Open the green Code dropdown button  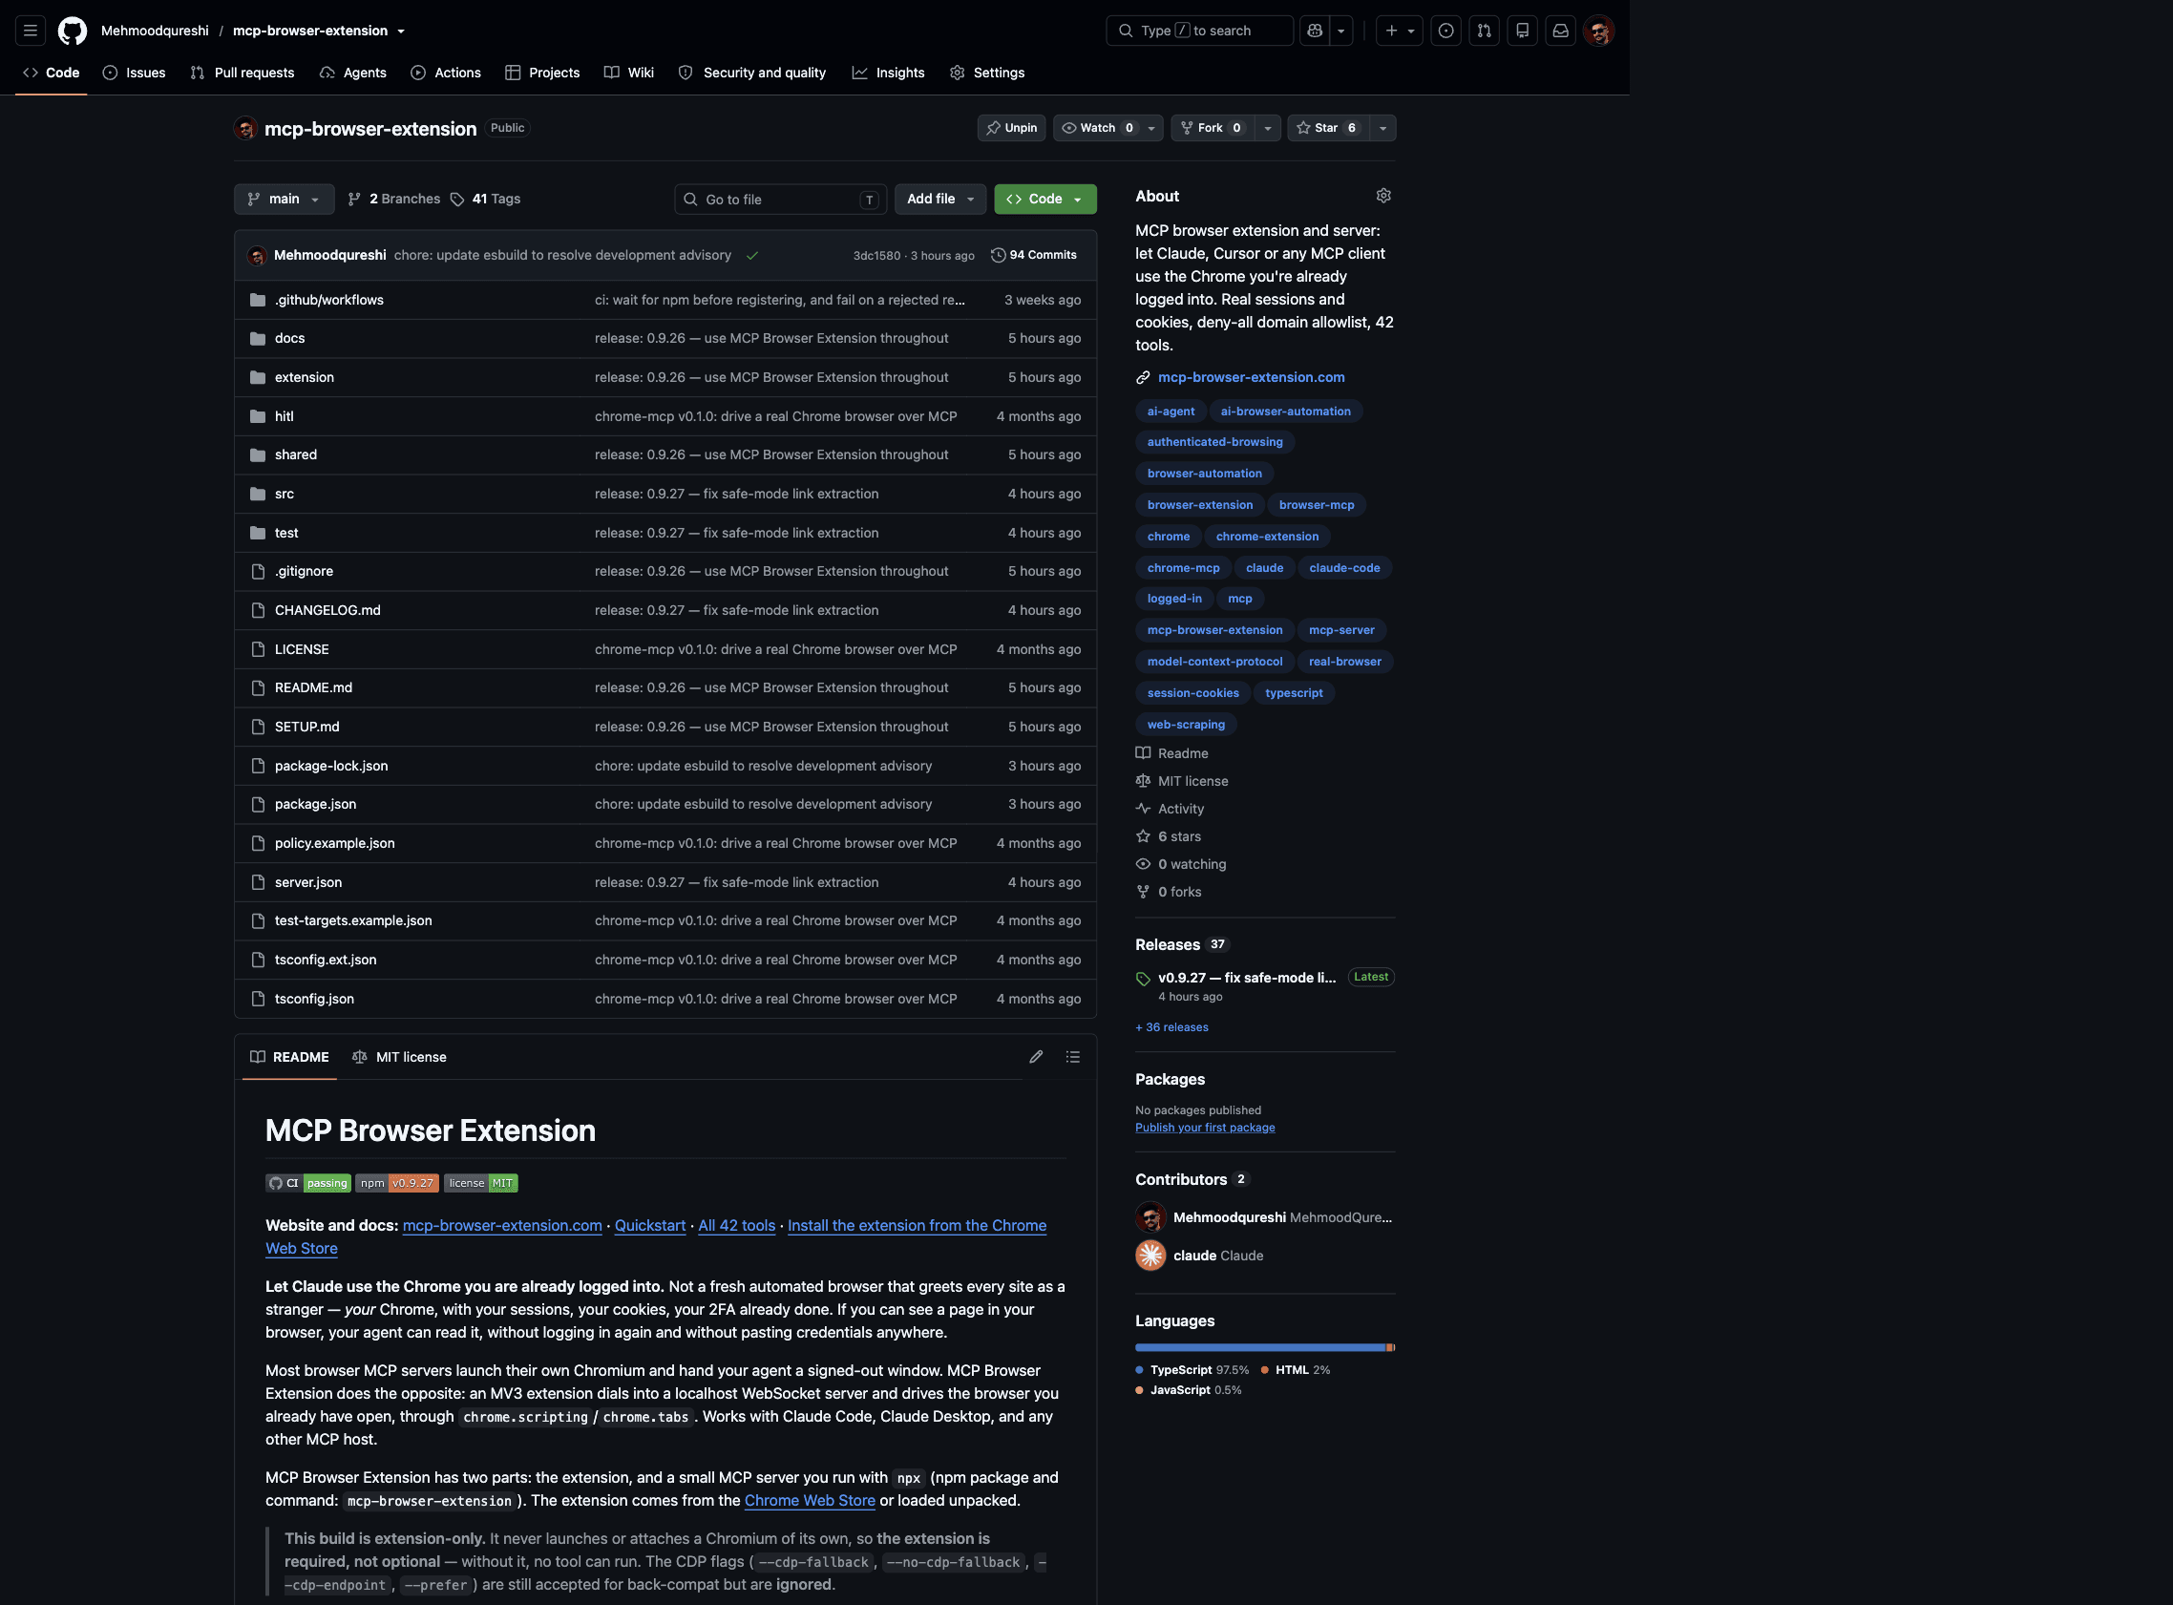[x=1045, y=199]
